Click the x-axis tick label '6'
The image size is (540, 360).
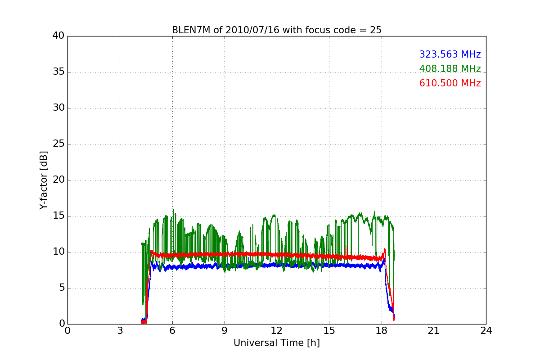tap(172, 330)
